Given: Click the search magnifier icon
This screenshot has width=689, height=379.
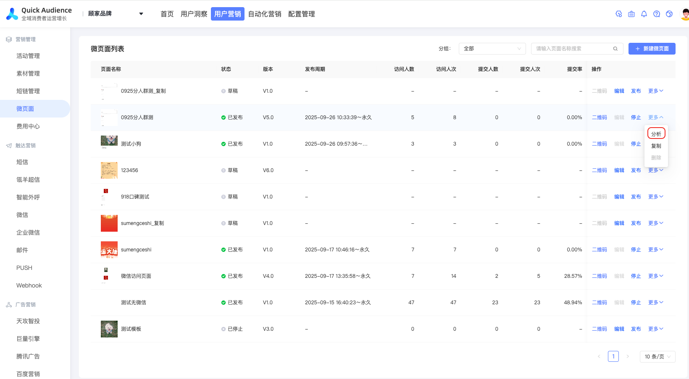Looking at the screenshot, I should click(x=615, y=49).
